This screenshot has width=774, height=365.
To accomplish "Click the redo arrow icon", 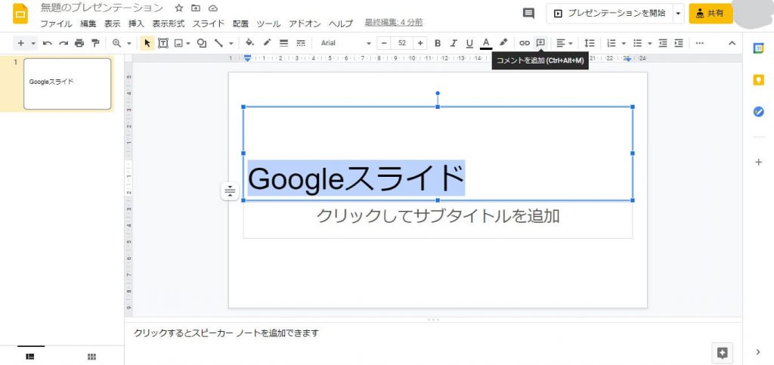I will pyautogui.click(x=63, y=43).
